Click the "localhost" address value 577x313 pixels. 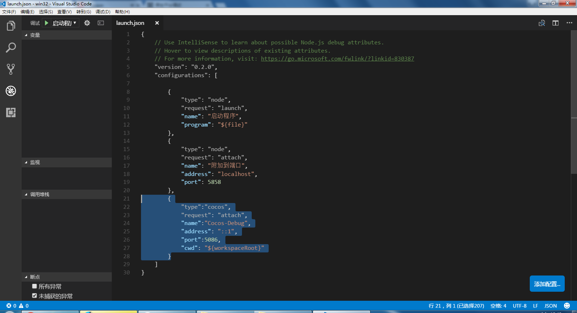236,174
